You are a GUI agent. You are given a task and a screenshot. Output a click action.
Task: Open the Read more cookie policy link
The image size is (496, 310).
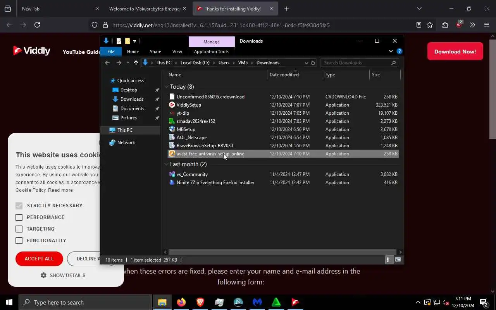click(60, 190)
